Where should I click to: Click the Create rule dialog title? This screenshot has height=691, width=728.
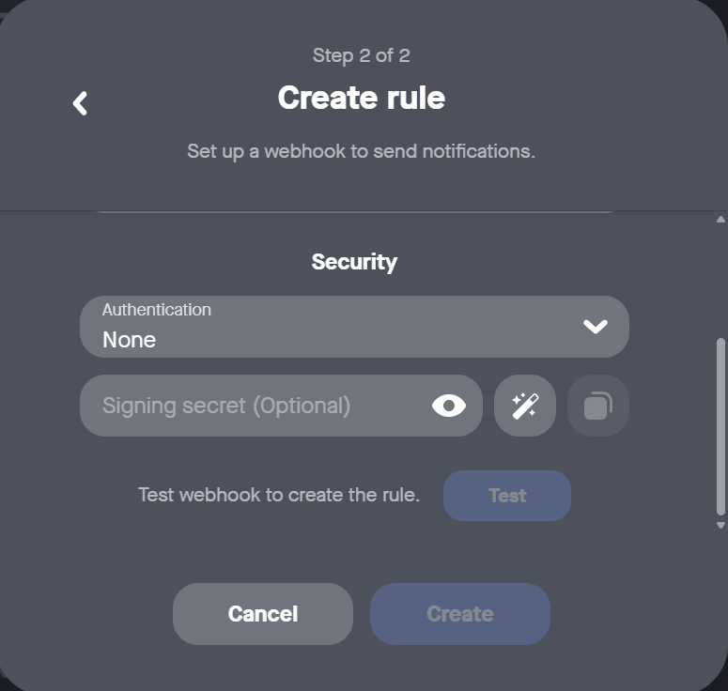coord(362,98)
